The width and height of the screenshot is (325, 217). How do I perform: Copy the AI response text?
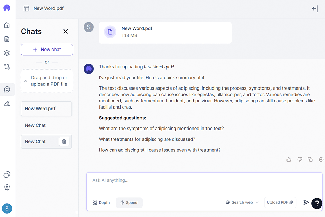310,159
